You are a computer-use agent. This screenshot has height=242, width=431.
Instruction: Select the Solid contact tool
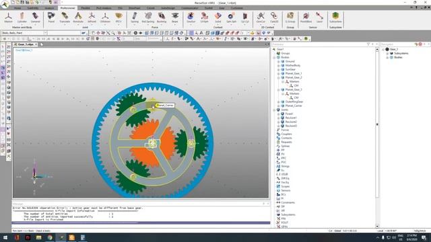pos(218,17)
